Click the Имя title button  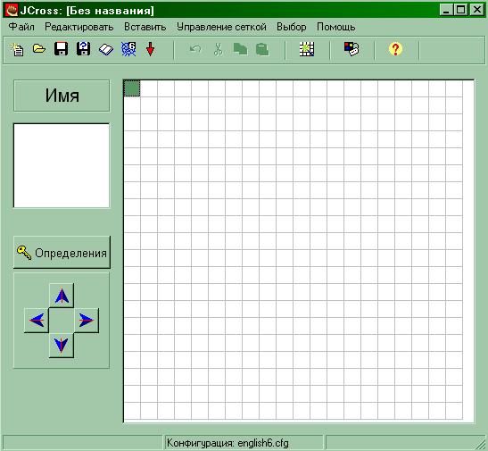pyautogui.click(x=62, y=96)
